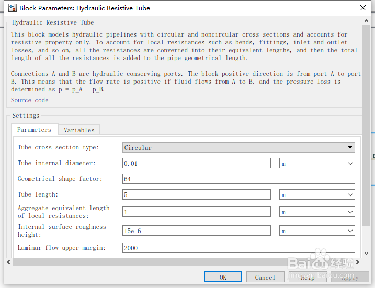Image resolution: width=375 pixels, height=288 pixels.
Task: Click the Tube length input field
Action: pyautogui.click(x=196, y=194)
